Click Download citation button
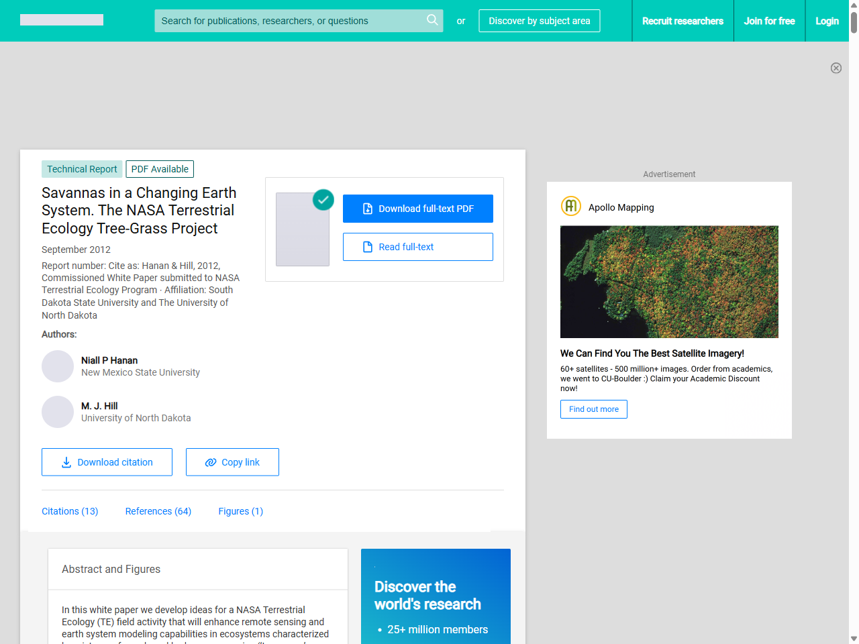 point(107,462)
